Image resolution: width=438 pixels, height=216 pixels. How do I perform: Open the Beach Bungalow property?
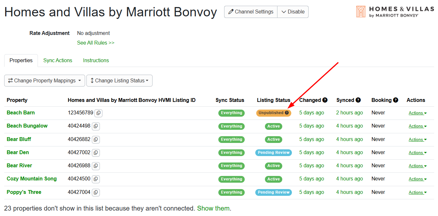pyautogui.click(x=27, y=126)
